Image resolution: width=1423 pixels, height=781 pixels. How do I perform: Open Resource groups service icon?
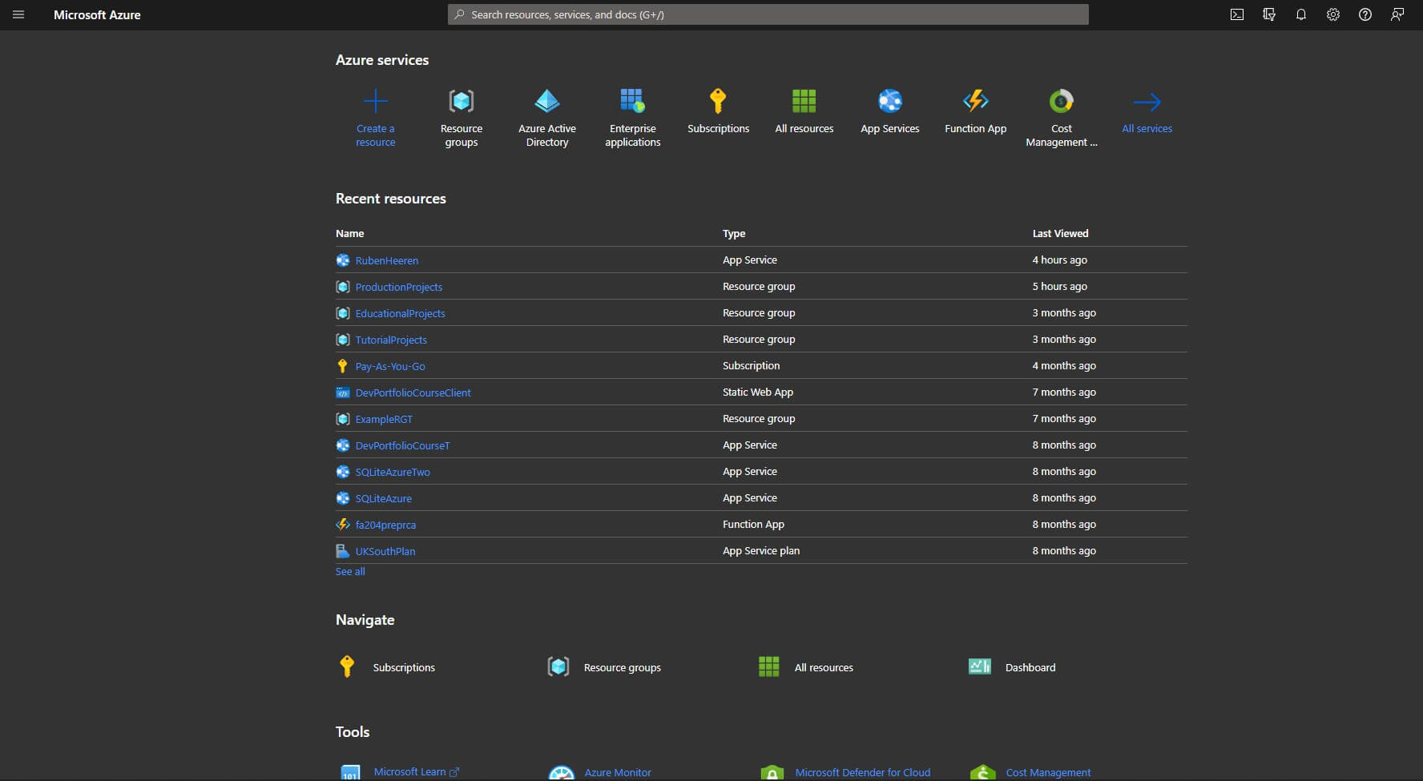(462, 101)
